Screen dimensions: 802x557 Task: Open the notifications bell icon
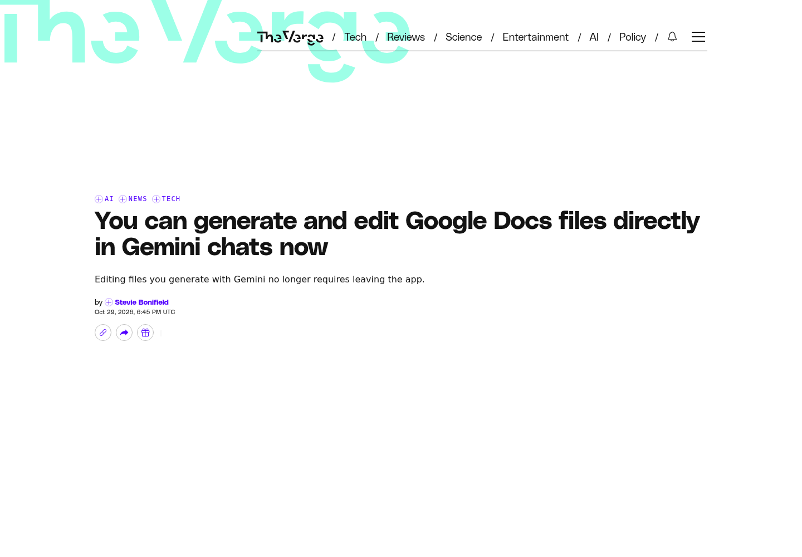point(672,37)
